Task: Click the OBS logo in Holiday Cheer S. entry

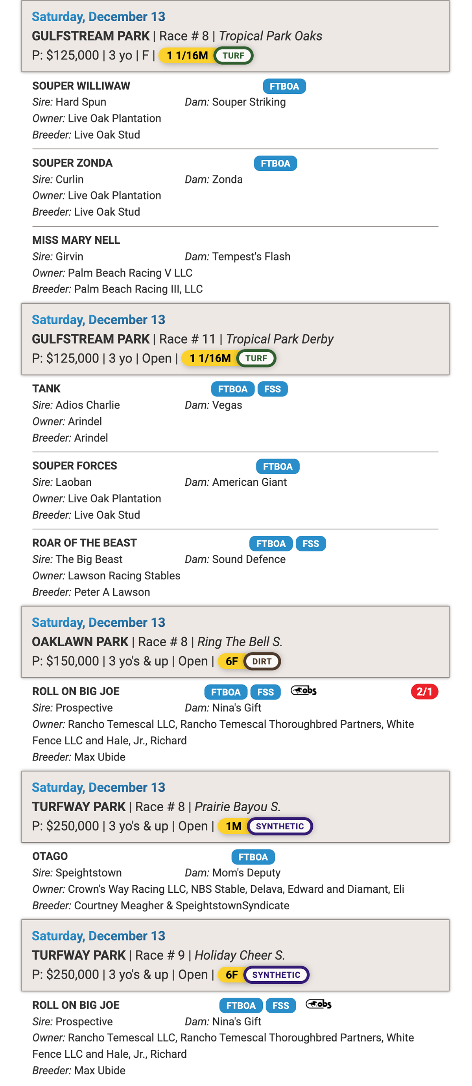Action: (319, 1004)
